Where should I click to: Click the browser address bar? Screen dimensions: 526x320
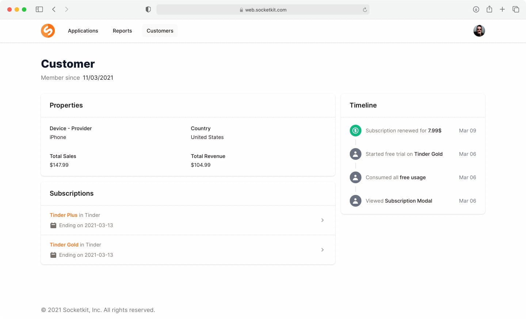click(x=263, y=10)
